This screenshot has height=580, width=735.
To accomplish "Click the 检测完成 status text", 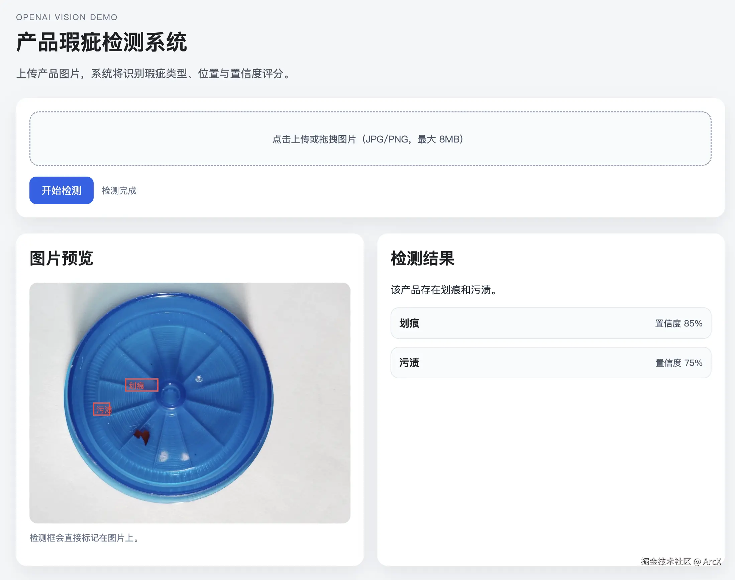I will click(119, 191).
